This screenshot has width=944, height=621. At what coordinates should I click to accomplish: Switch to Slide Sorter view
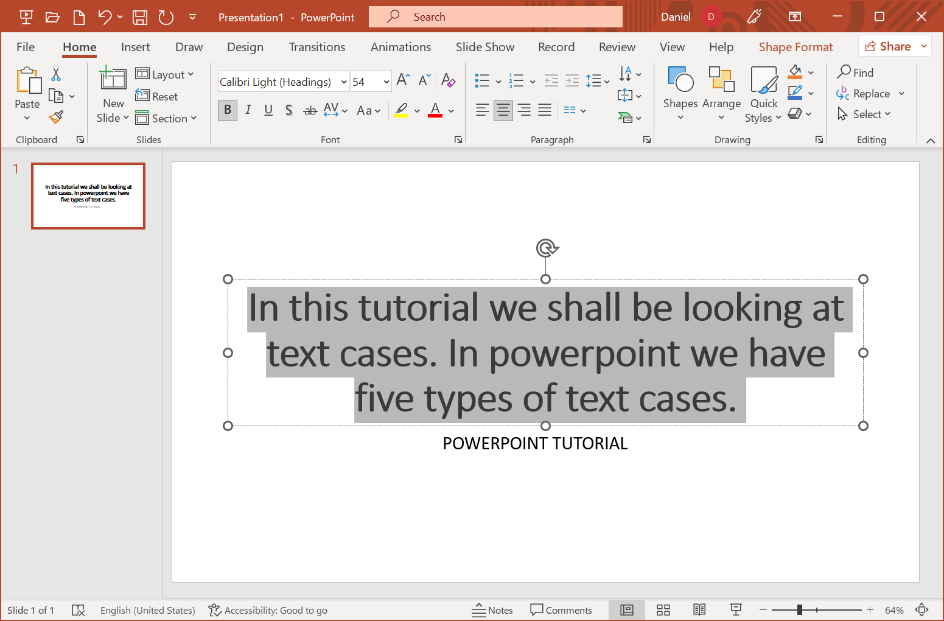point(663,609)
